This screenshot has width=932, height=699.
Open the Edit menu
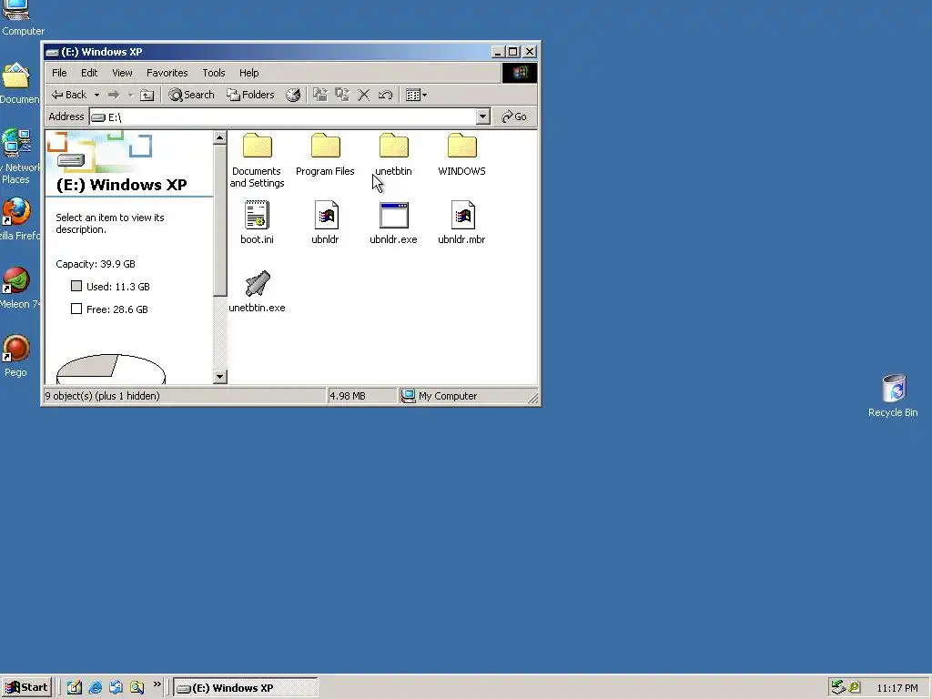coord(89,73)
